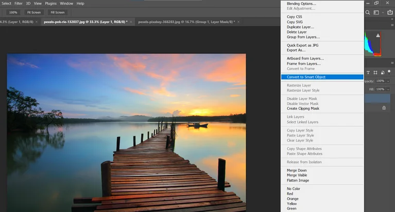Open the layers panel menu icon
This screenshot has height=212, width=395.
click(392, 63)
